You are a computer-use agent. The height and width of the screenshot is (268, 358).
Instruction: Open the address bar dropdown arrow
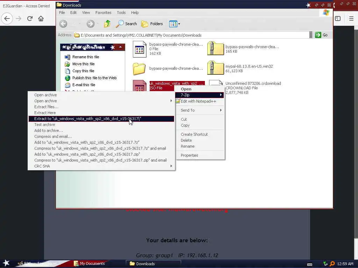tap(311, 35)
